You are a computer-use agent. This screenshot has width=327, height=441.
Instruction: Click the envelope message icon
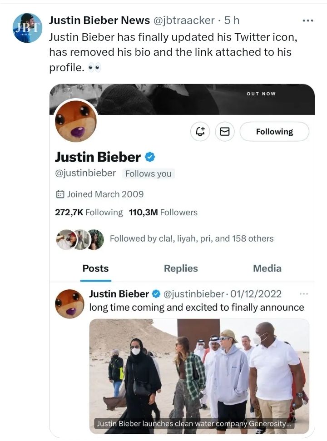[224, 132]
